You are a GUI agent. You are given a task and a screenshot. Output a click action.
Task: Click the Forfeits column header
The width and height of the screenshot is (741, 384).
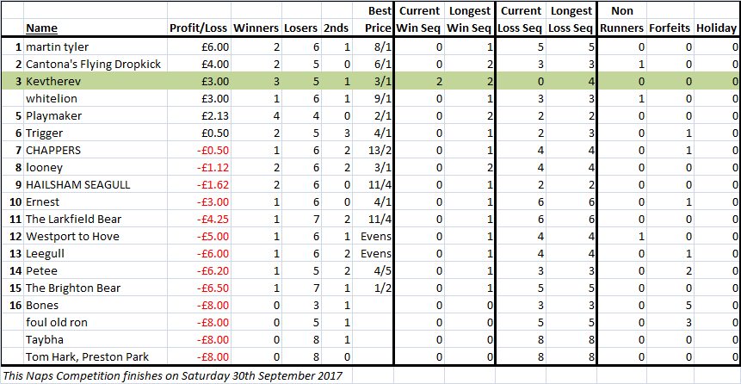[670, 28]
